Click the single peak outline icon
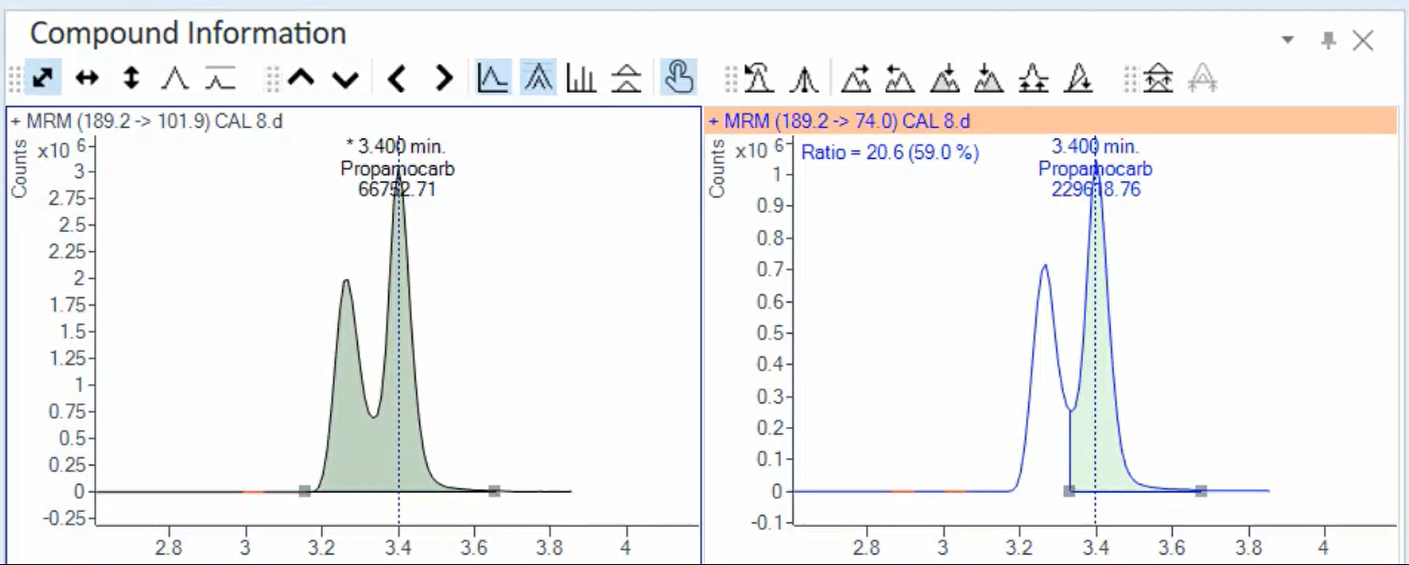This screenshot has height=565, width=1409. point(175,78)
